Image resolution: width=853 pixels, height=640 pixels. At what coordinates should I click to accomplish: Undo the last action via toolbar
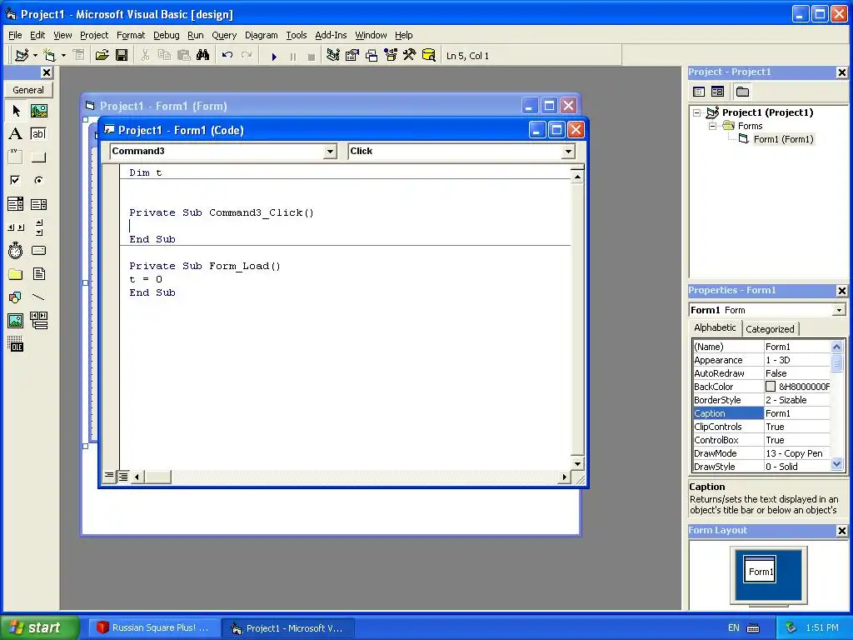227,56
